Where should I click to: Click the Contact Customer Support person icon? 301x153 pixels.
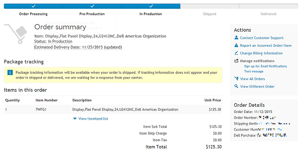[236, 38]
